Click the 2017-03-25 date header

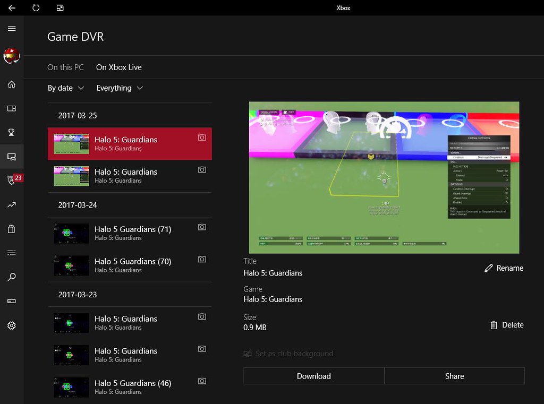pyautogui.click(x=78, y=116)
